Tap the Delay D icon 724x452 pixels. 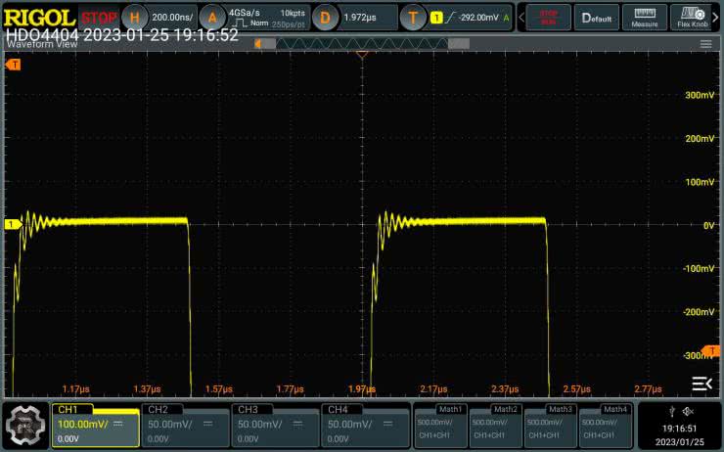click(326, 17)
